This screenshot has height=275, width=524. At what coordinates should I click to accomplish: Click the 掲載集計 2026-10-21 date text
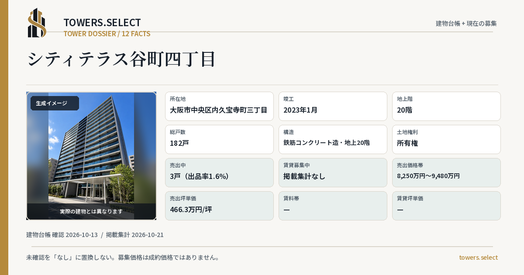pos(135,235)
